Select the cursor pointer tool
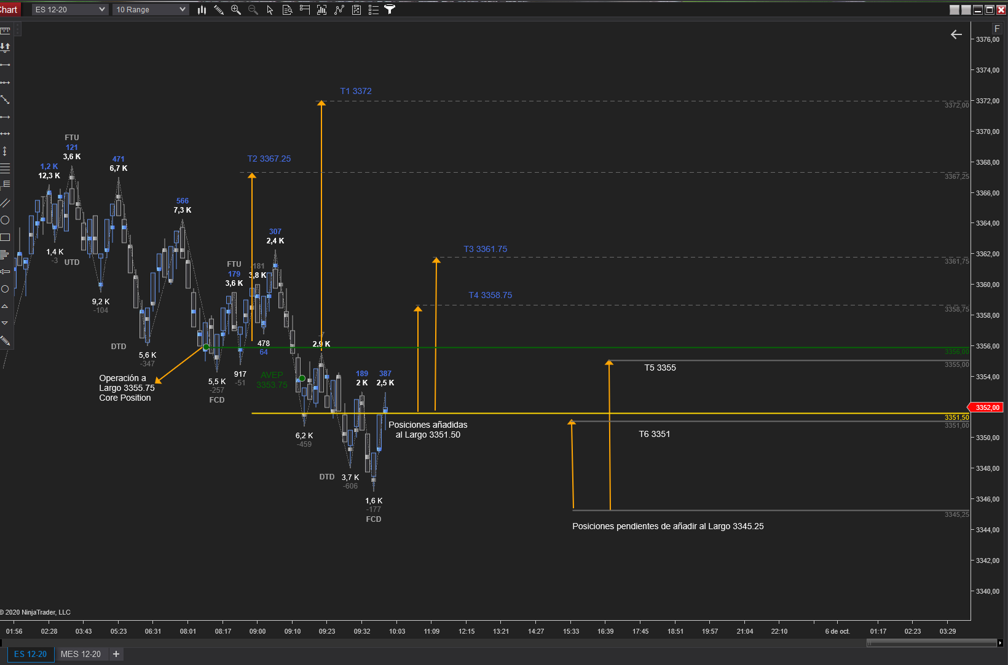The image size is (1008, 665). coord(270,10)
